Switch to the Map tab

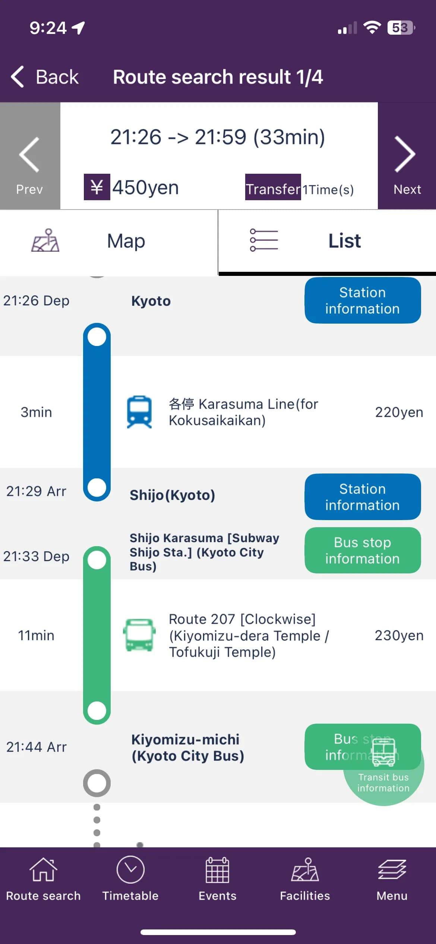pyautogui.click(x=108, y=241)
